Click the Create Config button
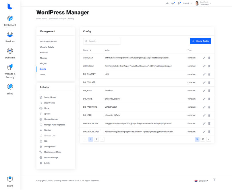The width and height of the screenshot is (232, 190). [200, 41]
